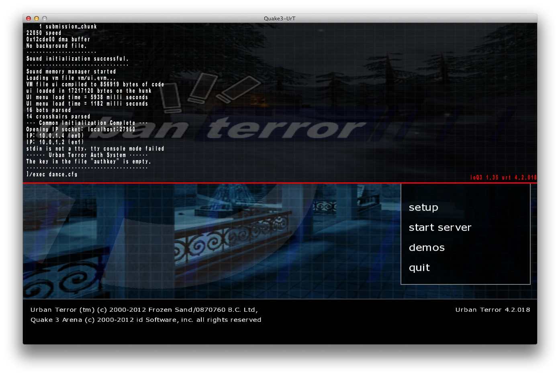560x376 pixels.
Task: Click the UI menu load time 5938 line
Action: pos(87,97)
